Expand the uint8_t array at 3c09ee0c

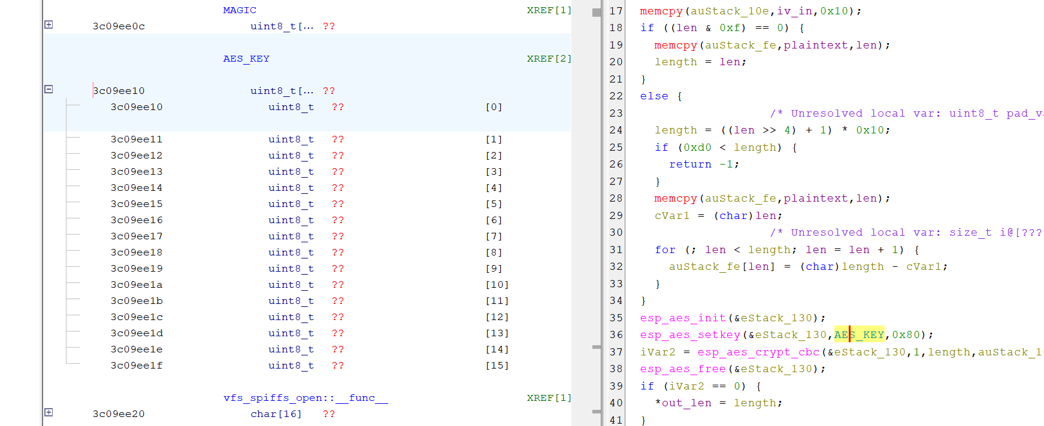point(49,25)
